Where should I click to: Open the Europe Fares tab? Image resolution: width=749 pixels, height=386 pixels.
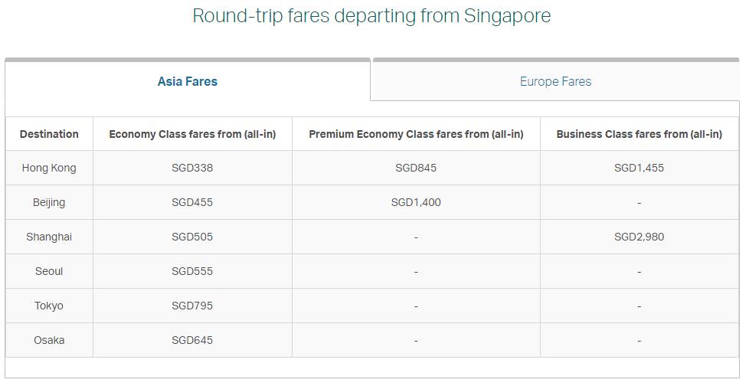555,81
